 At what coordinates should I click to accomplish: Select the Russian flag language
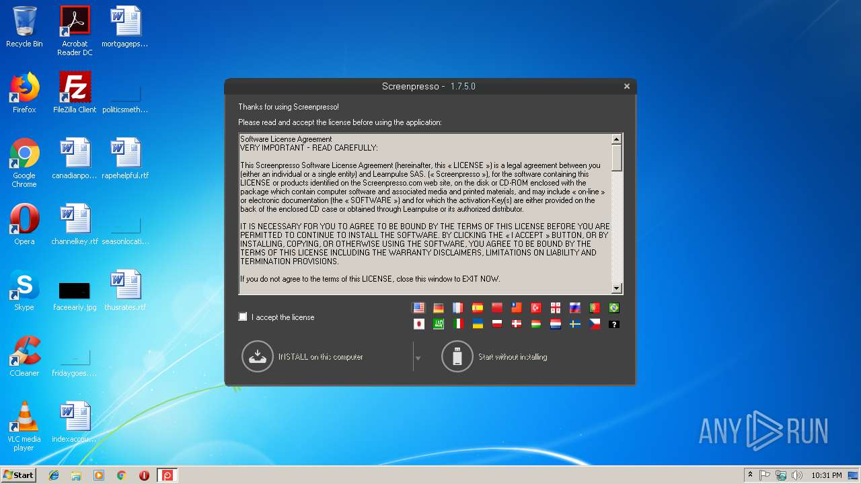(575, 308)
